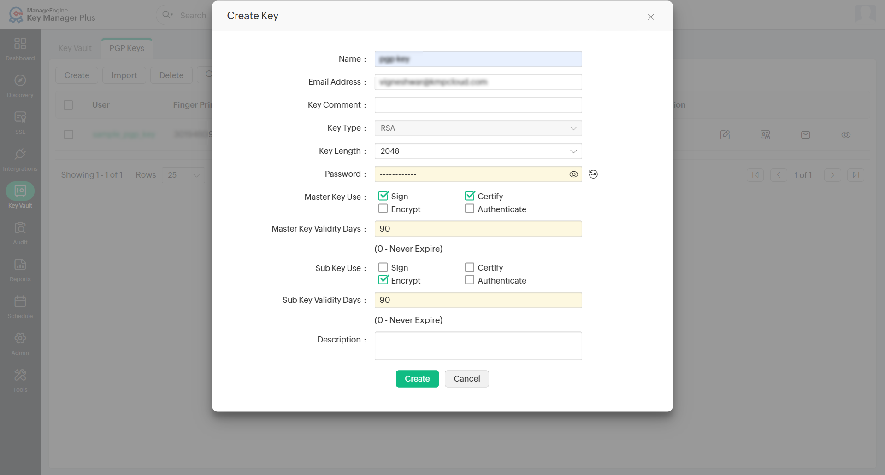Screen dimensions: 885x475
Task: Check Master Key Use Encrypt
Action: point(383,209)
